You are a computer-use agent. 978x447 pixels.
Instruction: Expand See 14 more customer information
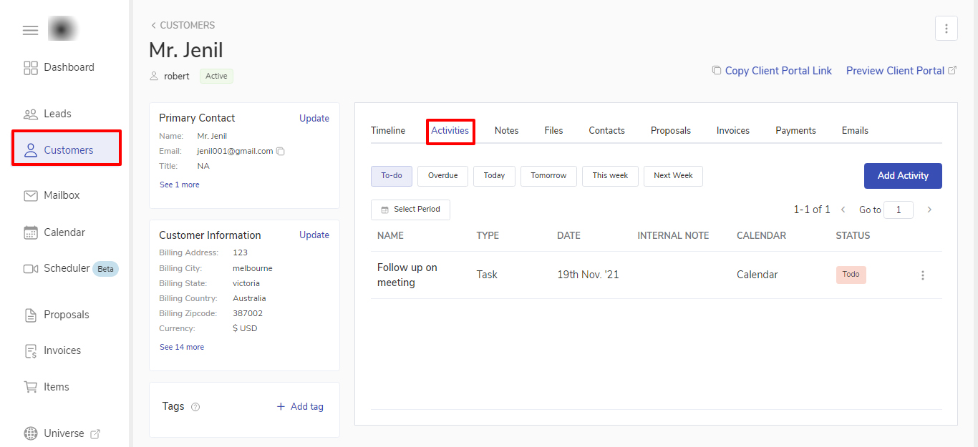click(x=182, y=347)
